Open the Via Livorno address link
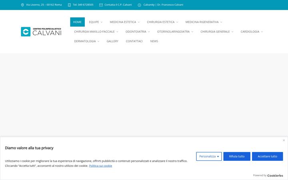Image resolution: width=288 pixels, height=180 pixels. (x=44, y=5)
